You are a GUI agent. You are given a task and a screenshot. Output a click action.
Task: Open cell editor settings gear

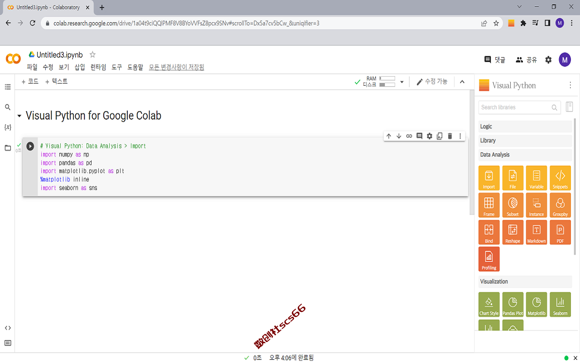[x=430, y=136]
